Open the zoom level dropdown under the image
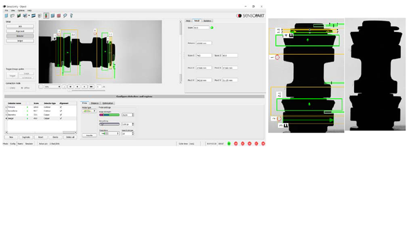The height and width of the screenshot is (251, 408). [x=52, y=87]
